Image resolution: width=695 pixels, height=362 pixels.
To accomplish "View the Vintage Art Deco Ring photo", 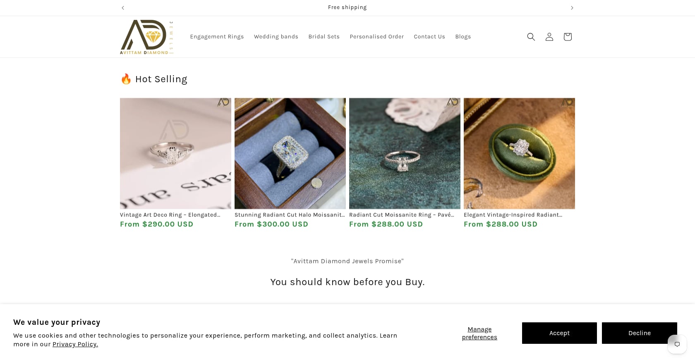I will [x=175, y=153].
